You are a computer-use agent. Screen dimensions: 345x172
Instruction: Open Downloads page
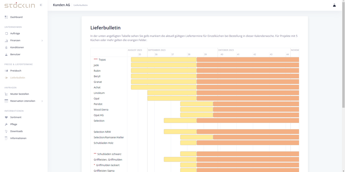tap(16, 131)
